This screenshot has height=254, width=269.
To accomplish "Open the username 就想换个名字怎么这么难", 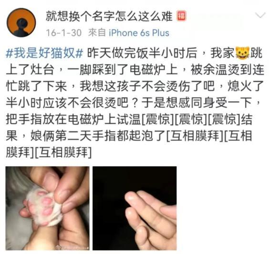I will pos(109,17).
